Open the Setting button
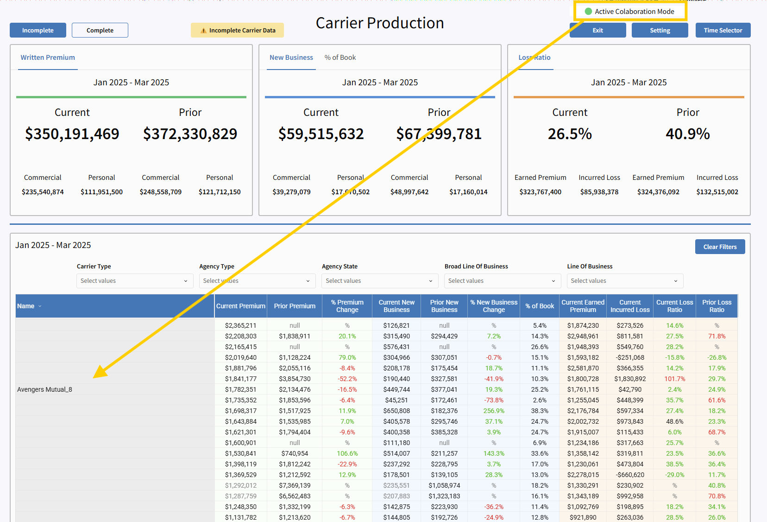The image size is (767, 522). pyautogui.click(x=660, y=31)
